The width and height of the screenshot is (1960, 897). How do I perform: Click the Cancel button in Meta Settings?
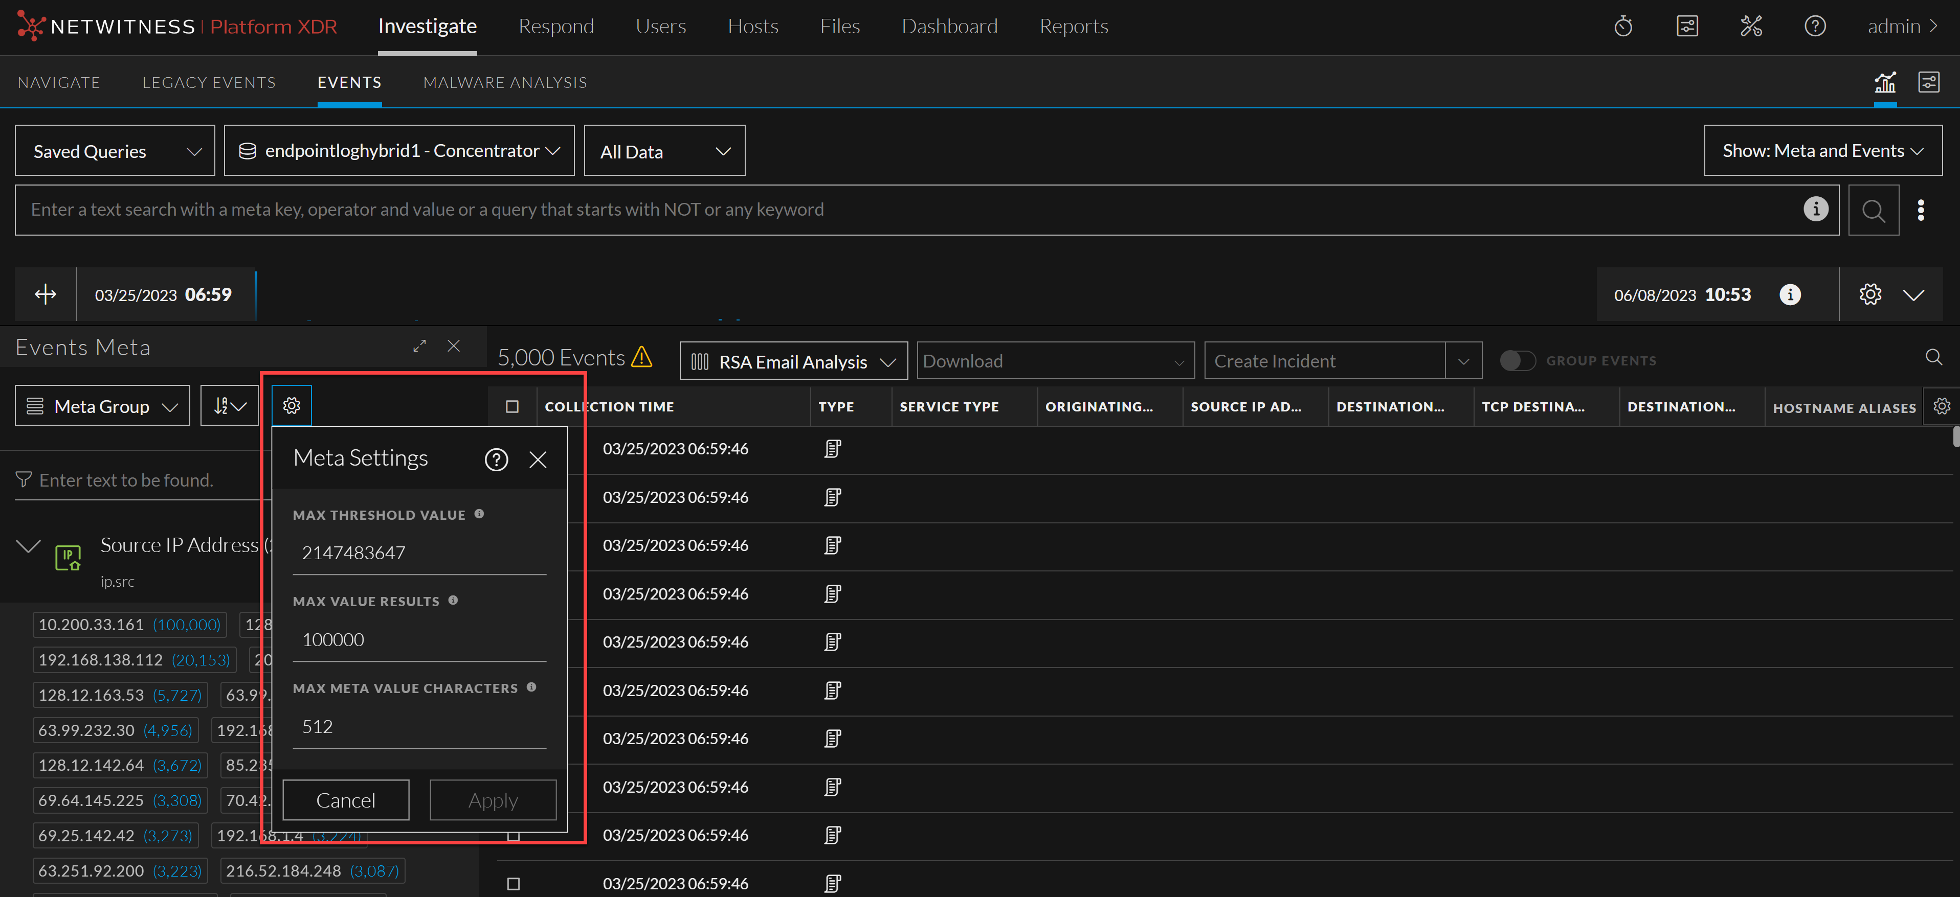(x=345, y=800)
